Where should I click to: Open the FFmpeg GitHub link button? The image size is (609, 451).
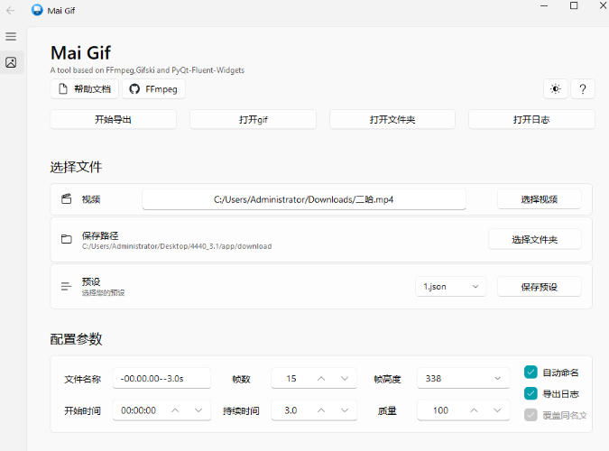[153, 89]
